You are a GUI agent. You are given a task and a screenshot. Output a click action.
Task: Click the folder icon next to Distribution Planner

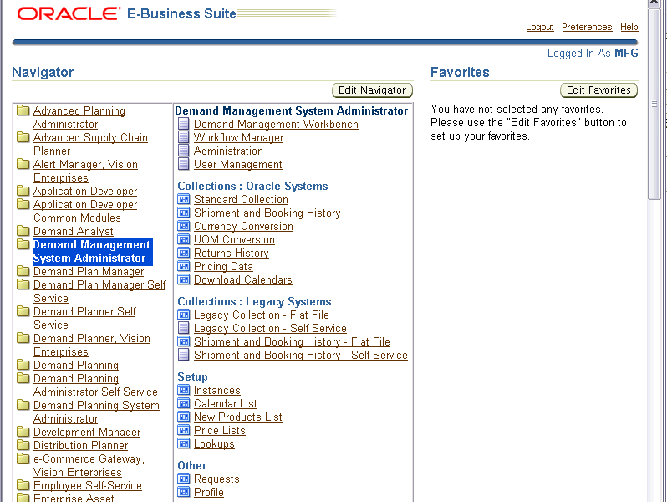tap(23, 445)
